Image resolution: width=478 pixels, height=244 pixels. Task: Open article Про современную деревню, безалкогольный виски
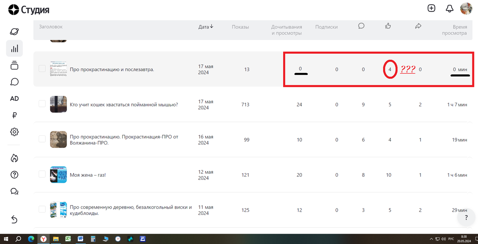pyautogui.click(x=131, y=210)
